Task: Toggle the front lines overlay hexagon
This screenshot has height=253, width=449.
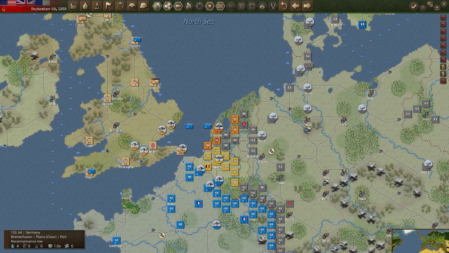Action: 231,6
